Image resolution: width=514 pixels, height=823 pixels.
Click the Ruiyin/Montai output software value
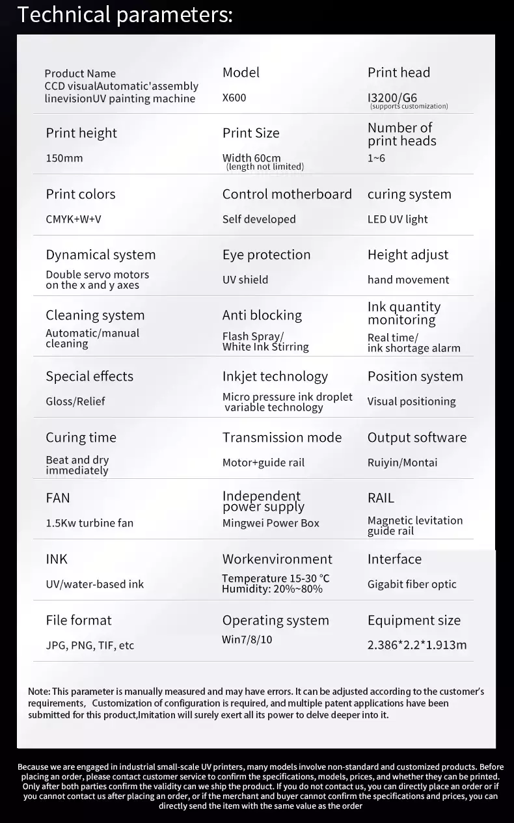coord(402,463)
